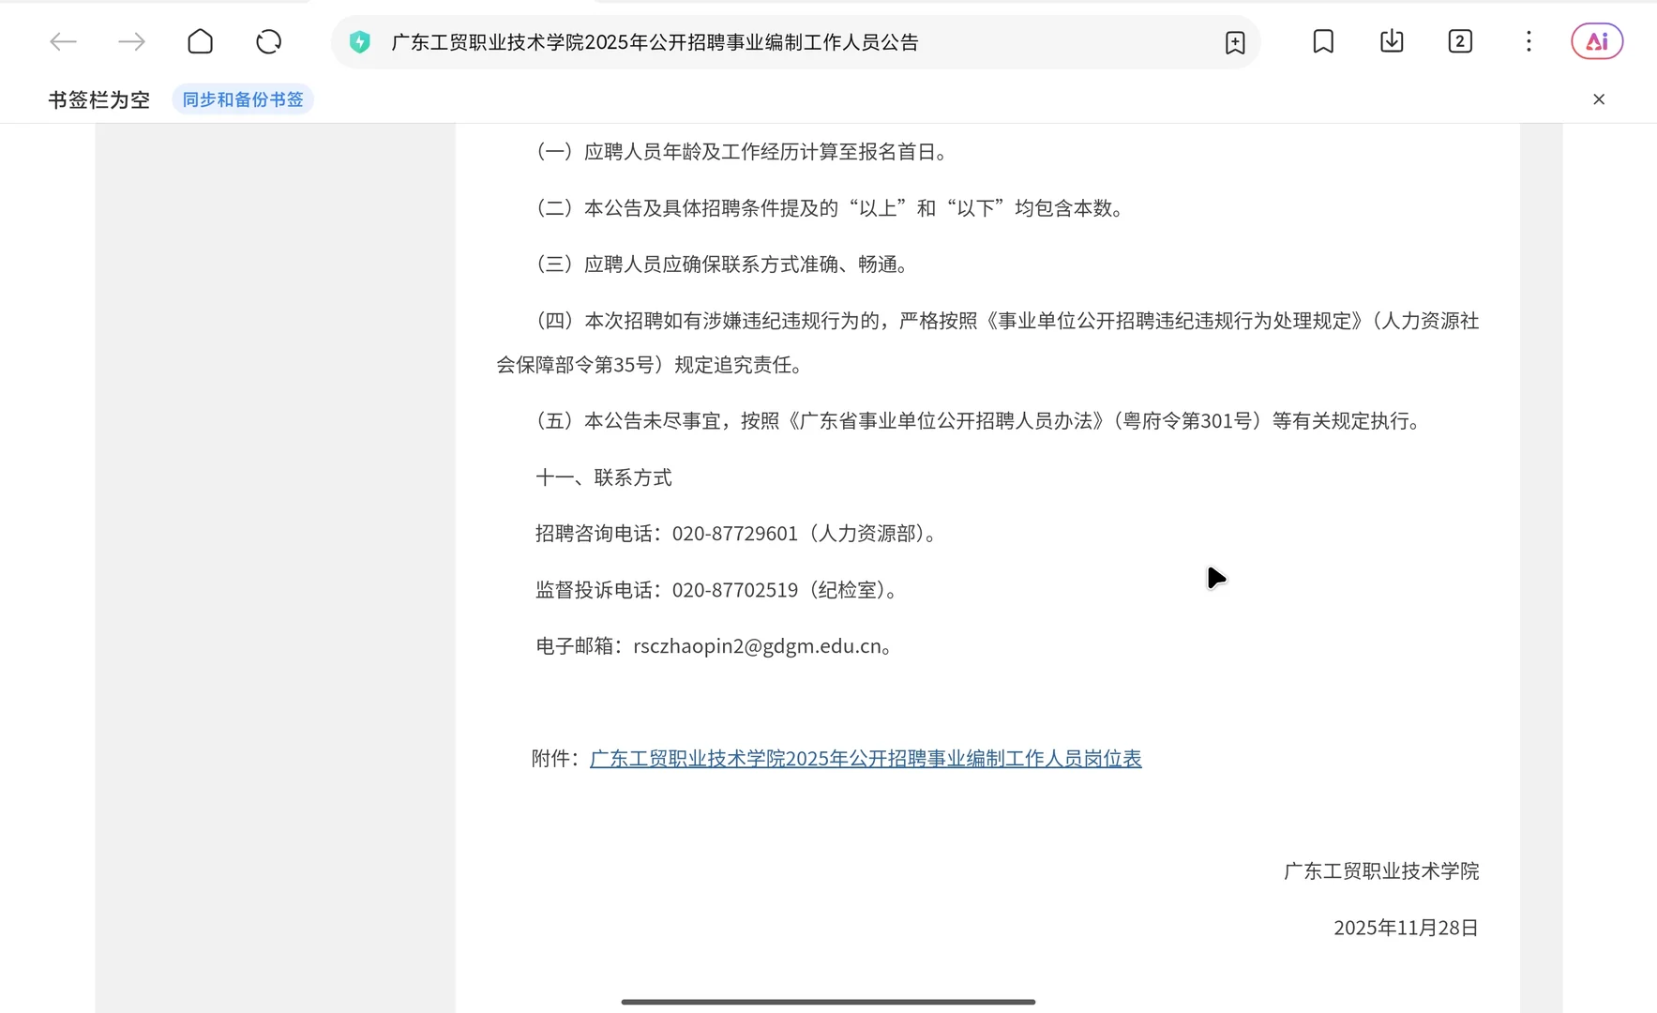The width and height of the screenshot is (1657, 1013).
Task: Open the tab switcher showing 2 tabs
Action: [1459, 41]
